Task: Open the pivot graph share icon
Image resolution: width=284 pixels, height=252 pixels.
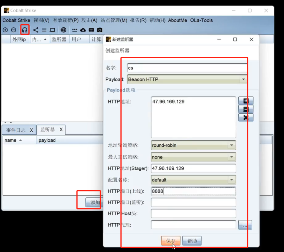Action: pos(36,30)
